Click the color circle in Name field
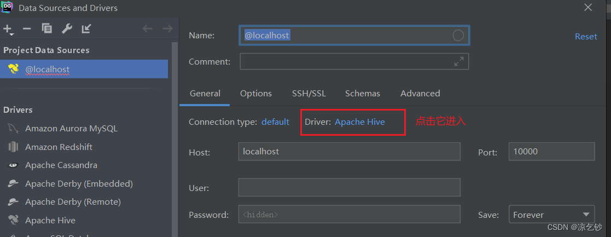Image resolution: width=611 pixels, height=237 pixels. click(458, 36)
